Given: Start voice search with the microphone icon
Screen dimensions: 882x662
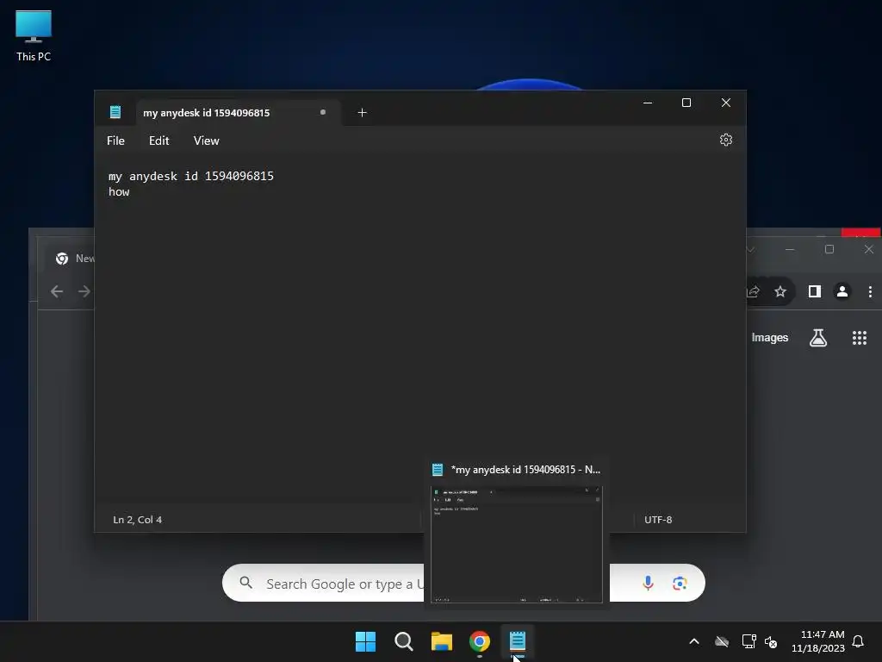Looking at the screenshot, I should (648, 584).
